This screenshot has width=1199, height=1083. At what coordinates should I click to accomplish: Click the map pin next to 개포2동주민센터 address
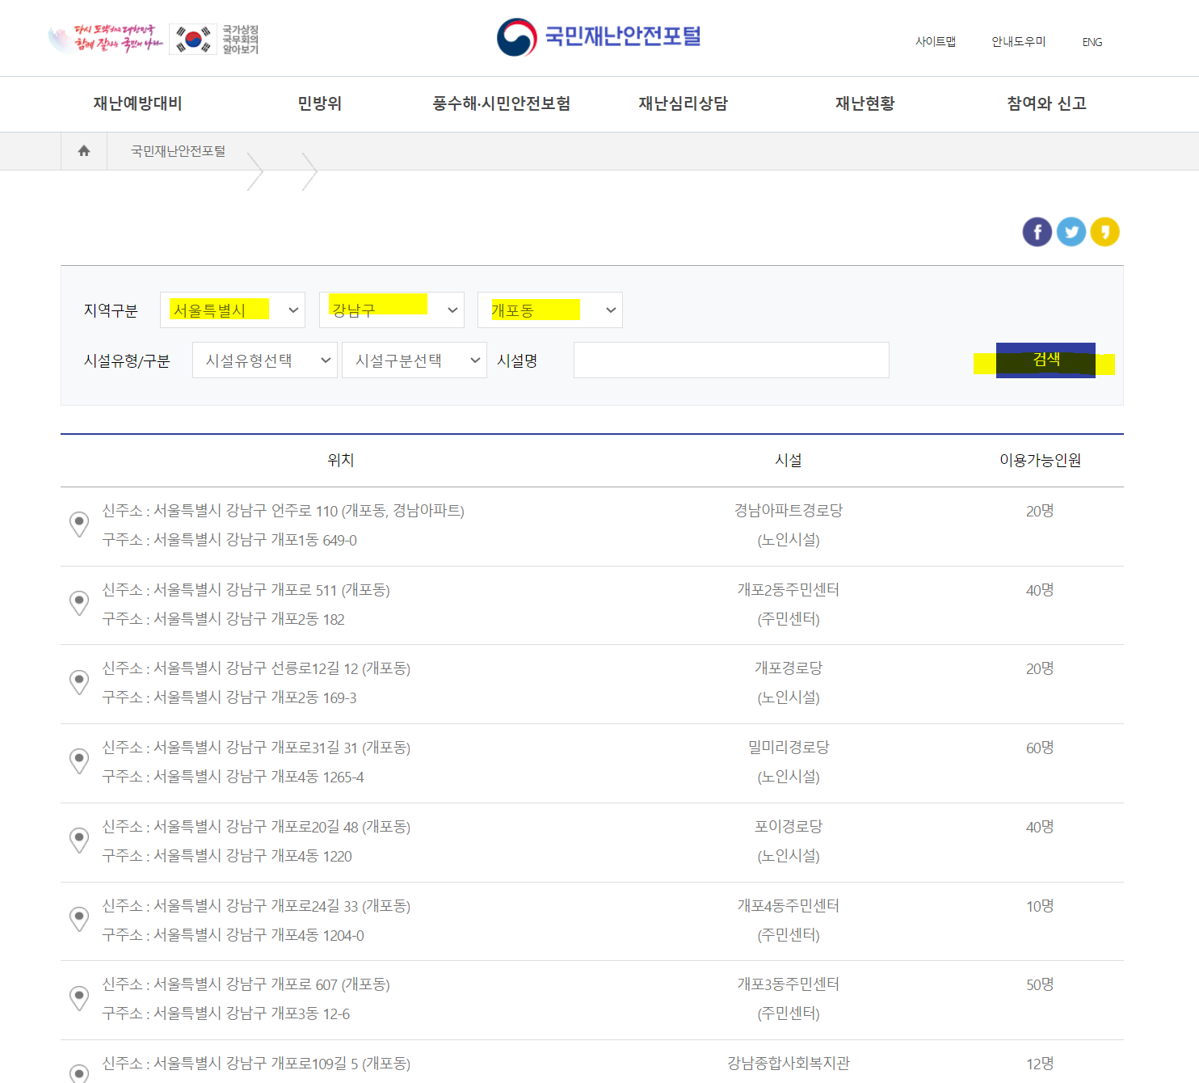pyautogui.click(x=78, y=603)
